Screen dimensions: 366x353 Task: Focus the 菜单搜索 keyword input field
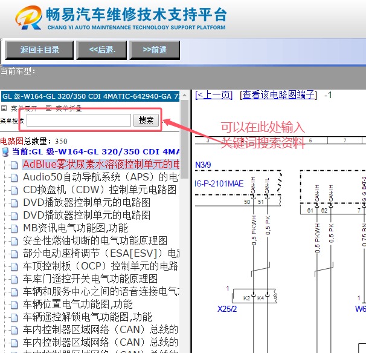click(79, 120)
